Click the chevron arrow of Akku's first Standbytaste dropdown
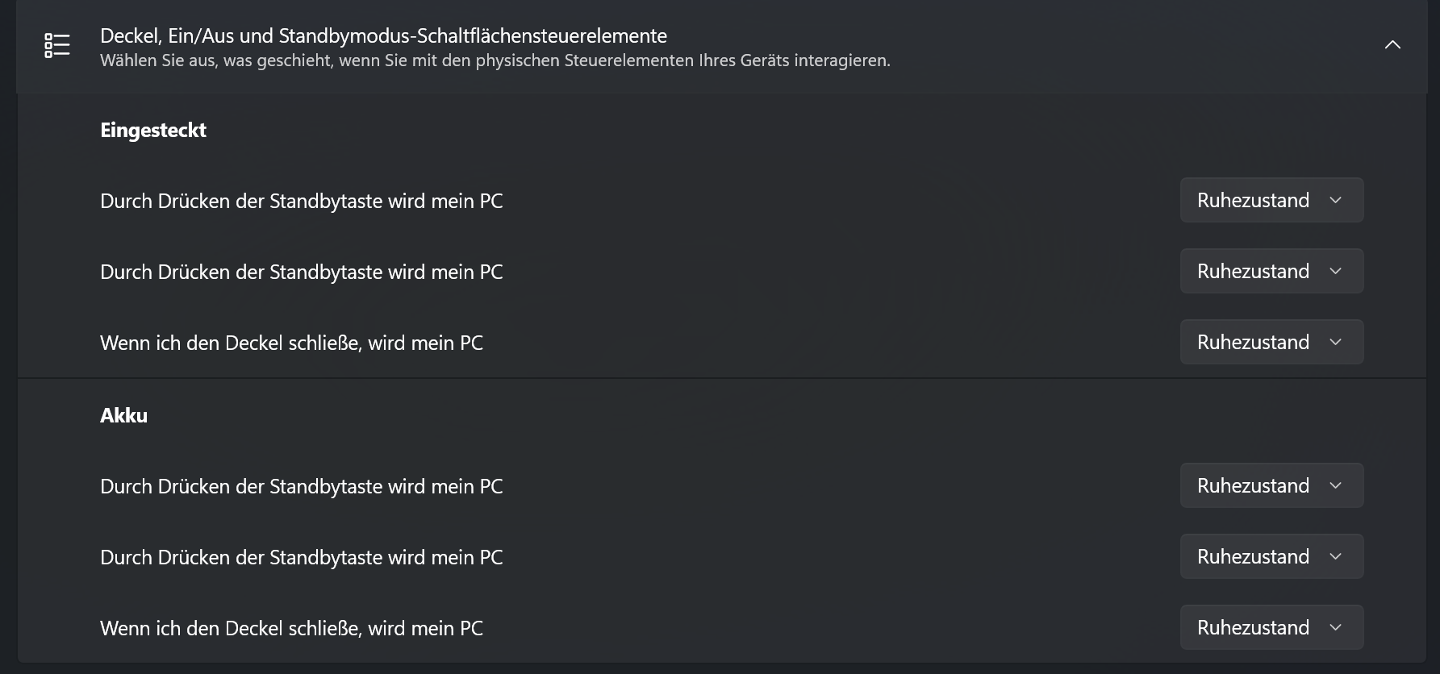1440x674 pixels. [x=1335, y=486]
